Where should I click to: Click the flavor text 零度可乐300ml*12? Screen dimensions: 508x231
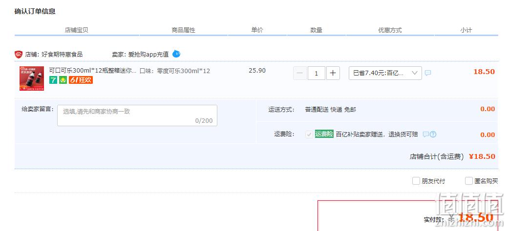(x=183, y=71)
